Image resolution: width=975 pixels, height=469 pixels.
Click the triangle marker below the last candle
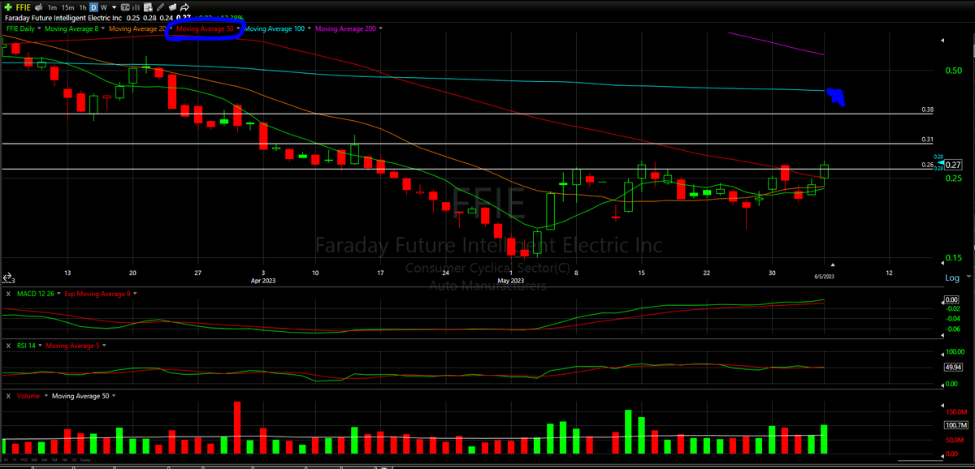832,263
